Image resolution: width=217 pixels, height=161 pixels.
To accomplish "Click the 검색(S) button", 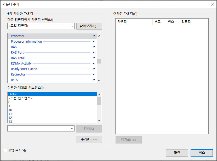I will [89, 129].
